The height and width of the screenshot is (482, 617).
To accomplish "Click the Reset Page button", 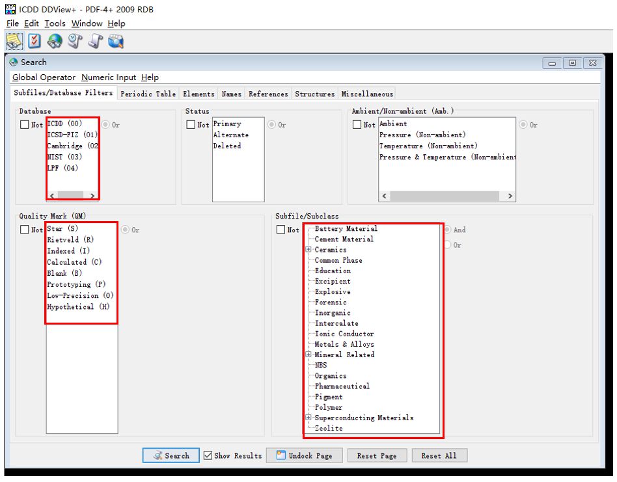I will (x=377, y=455).
